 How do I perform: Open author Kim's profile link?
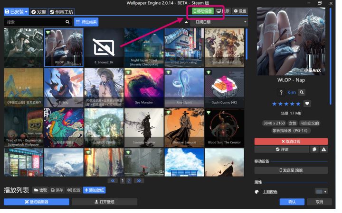291,93
